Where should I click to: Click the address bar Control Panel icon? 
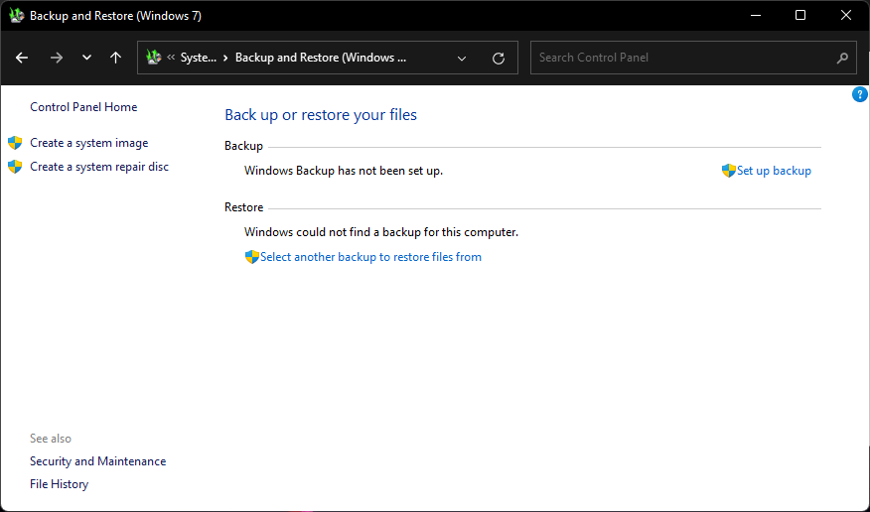(154, 58)
